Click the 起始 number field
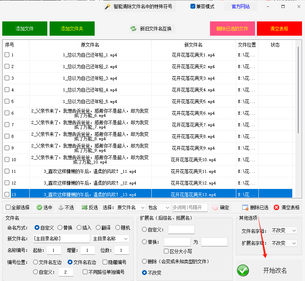This screenshot has width=305, height=281. pos(54,250)
